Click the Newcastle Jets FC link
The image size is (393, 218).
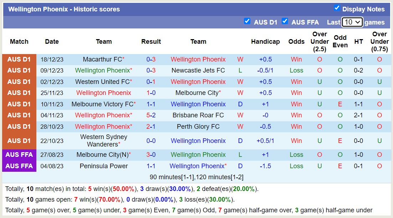point(198,70)
